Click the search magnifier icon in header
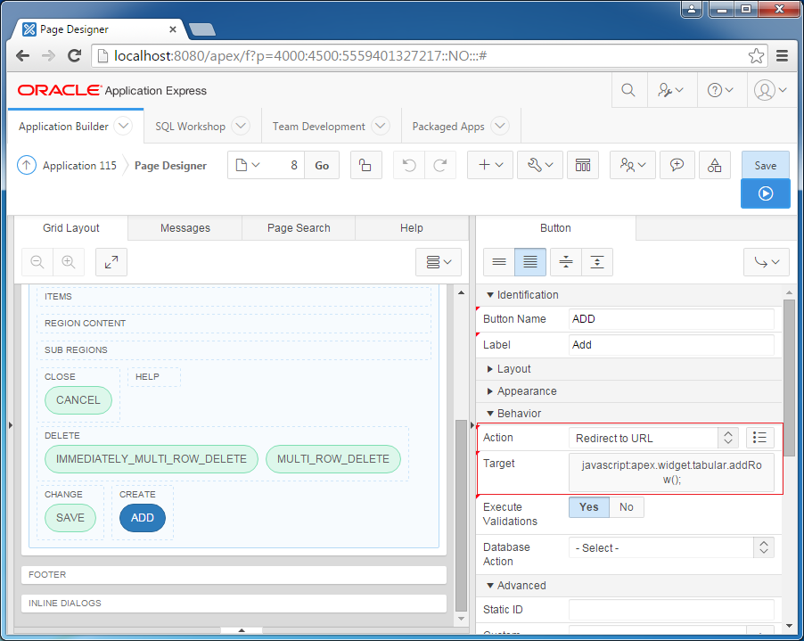This screenshot has width=804, height=641. pyautogui.click(x=628, y=90)
